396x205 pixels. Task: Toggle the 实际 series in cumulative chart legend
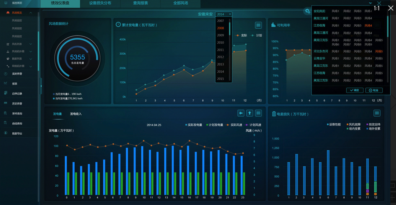tap(241, 35)
